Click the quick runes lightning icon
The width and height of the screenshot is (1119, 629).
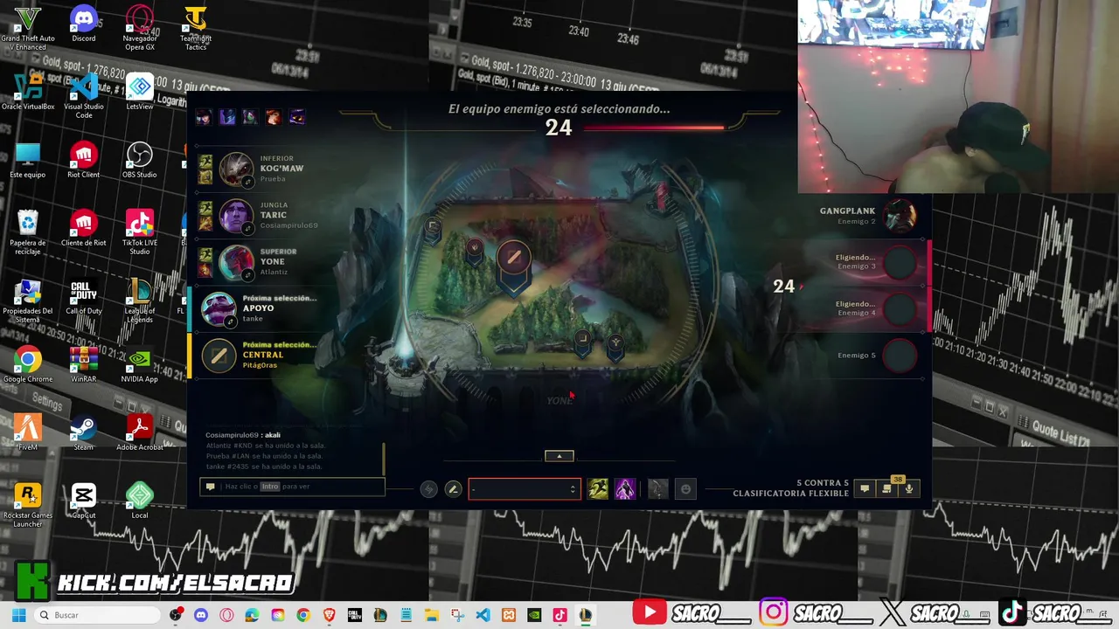tap(428, 489)
